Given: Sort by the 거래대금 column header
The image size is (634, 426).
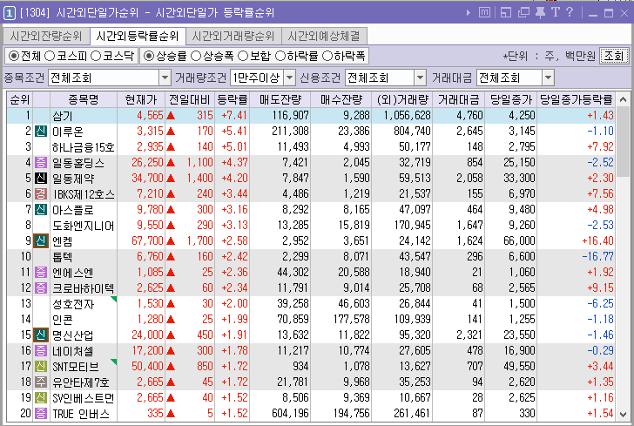Looking at the screenshot, I should tap(458, 99).
